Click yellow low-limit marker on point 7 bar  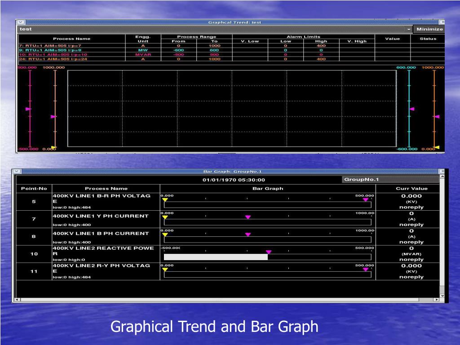click(x=165, y=217)
